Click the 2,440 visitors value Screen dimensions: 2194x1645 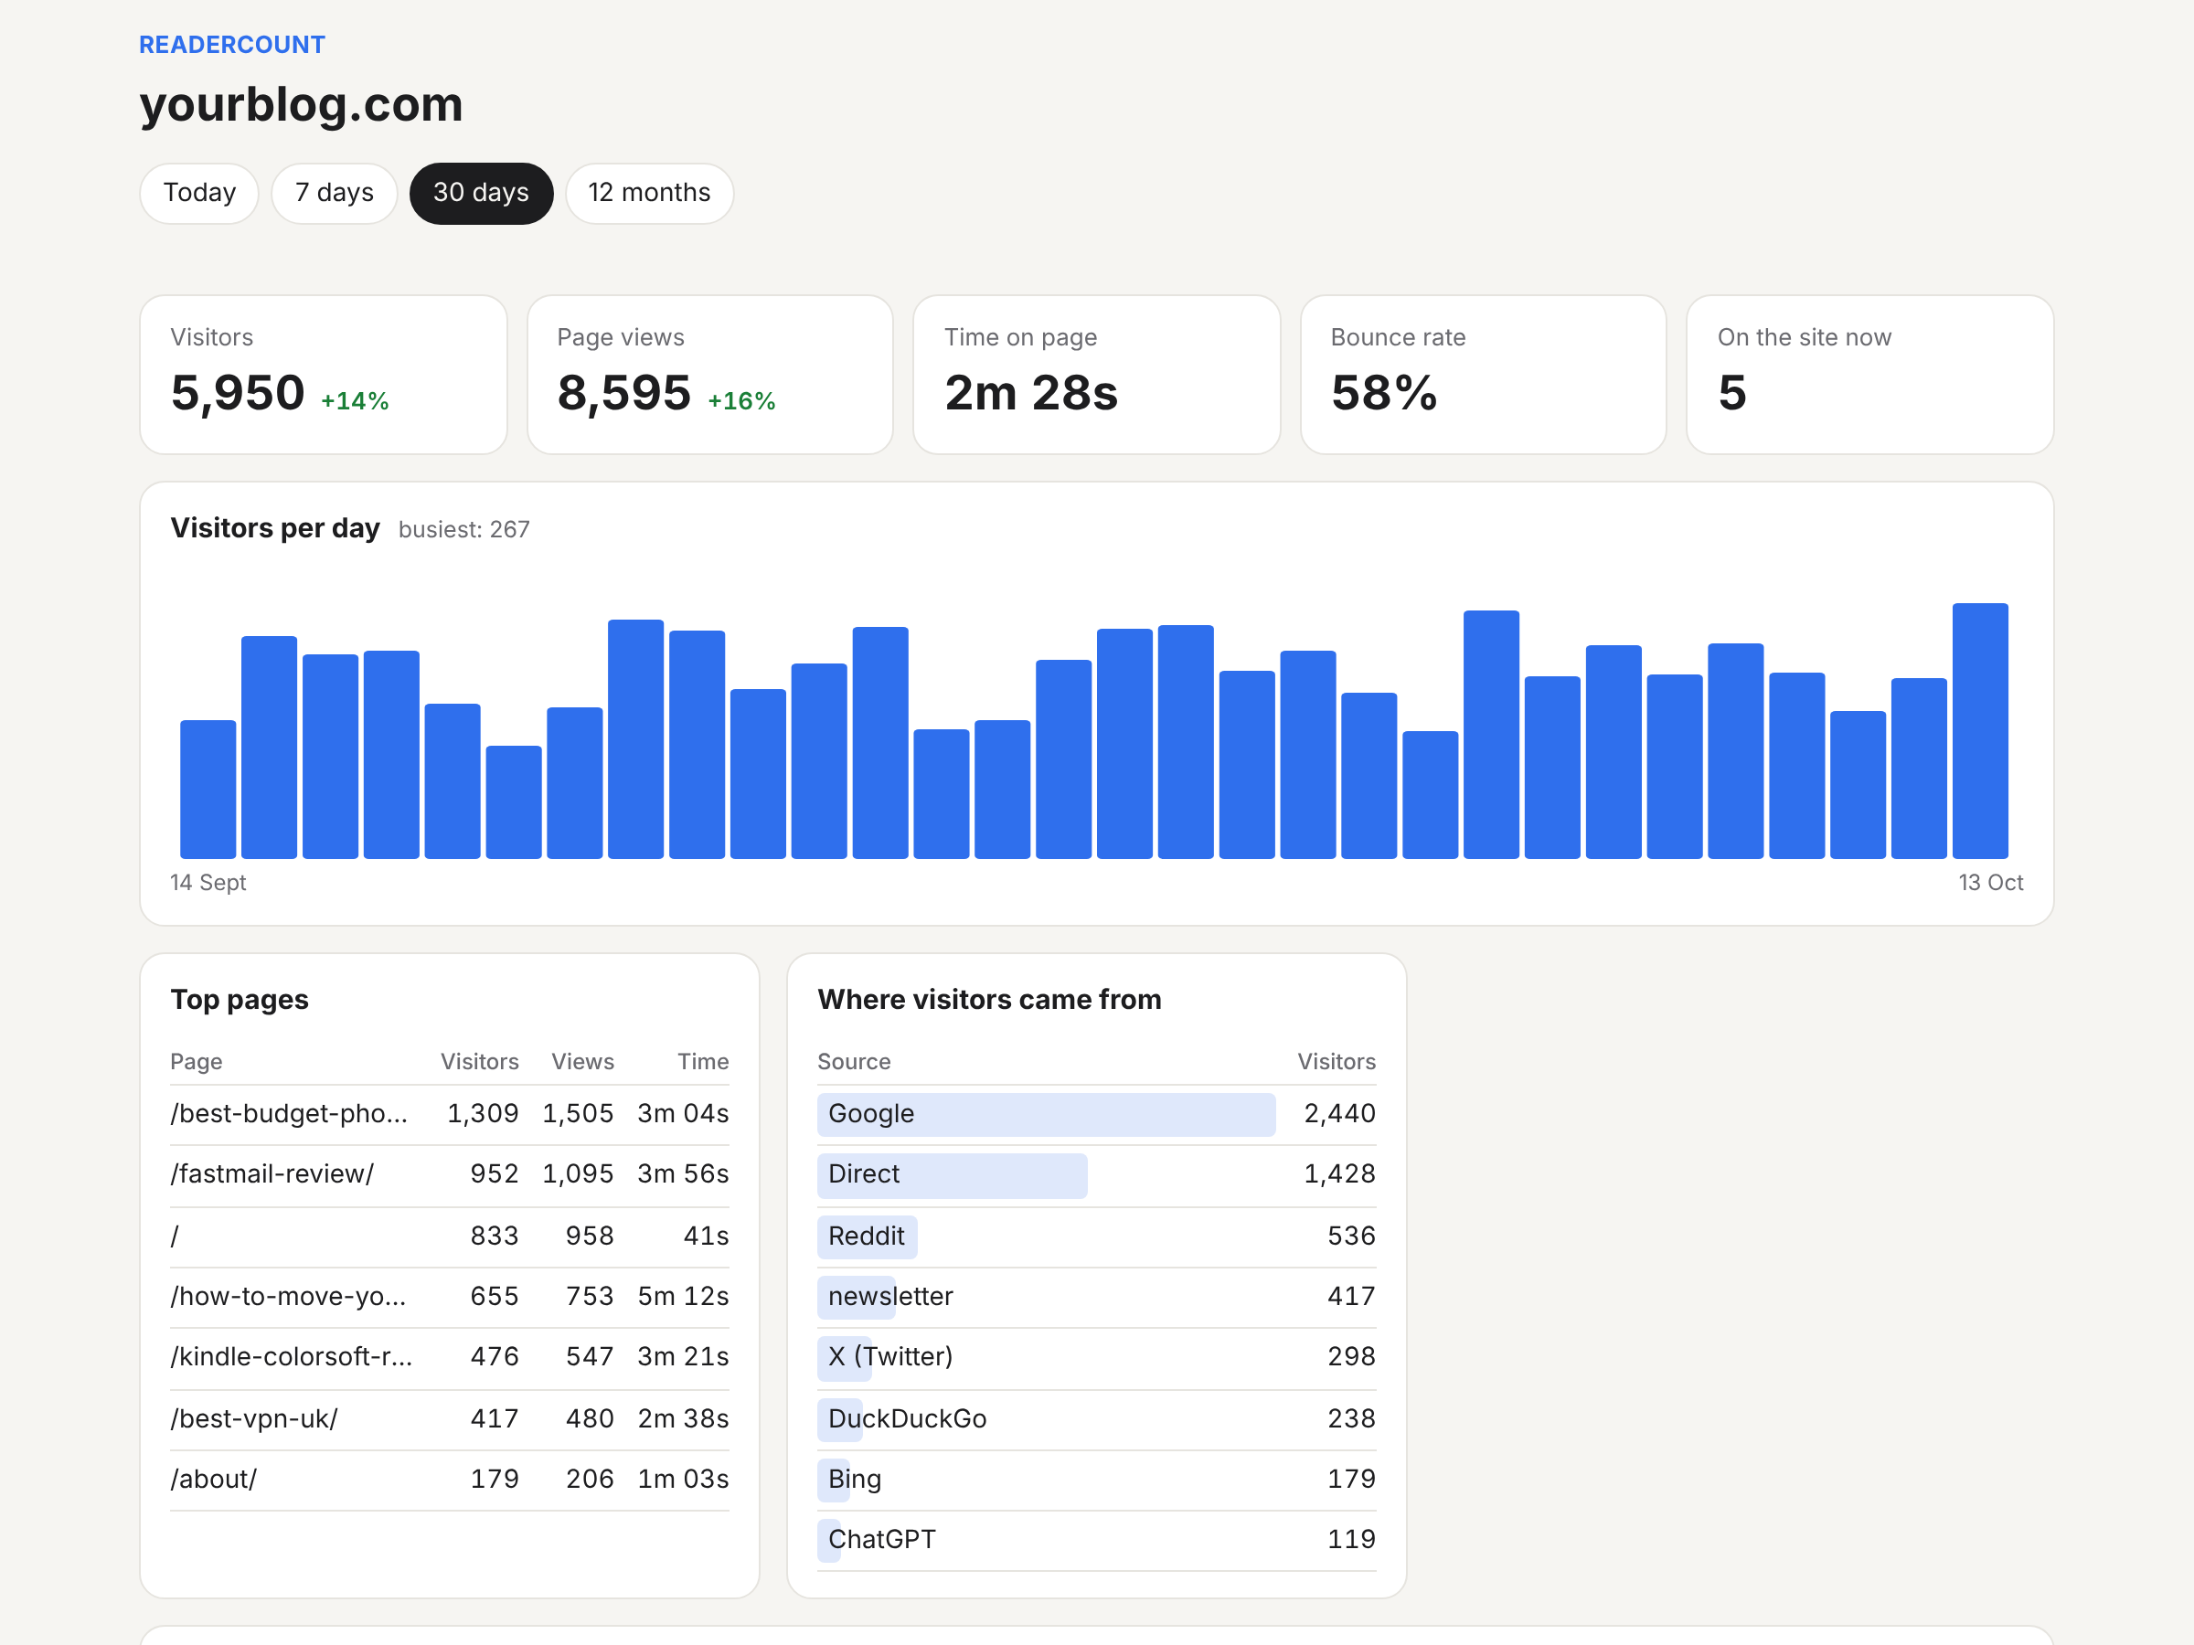(1340, 1115)
